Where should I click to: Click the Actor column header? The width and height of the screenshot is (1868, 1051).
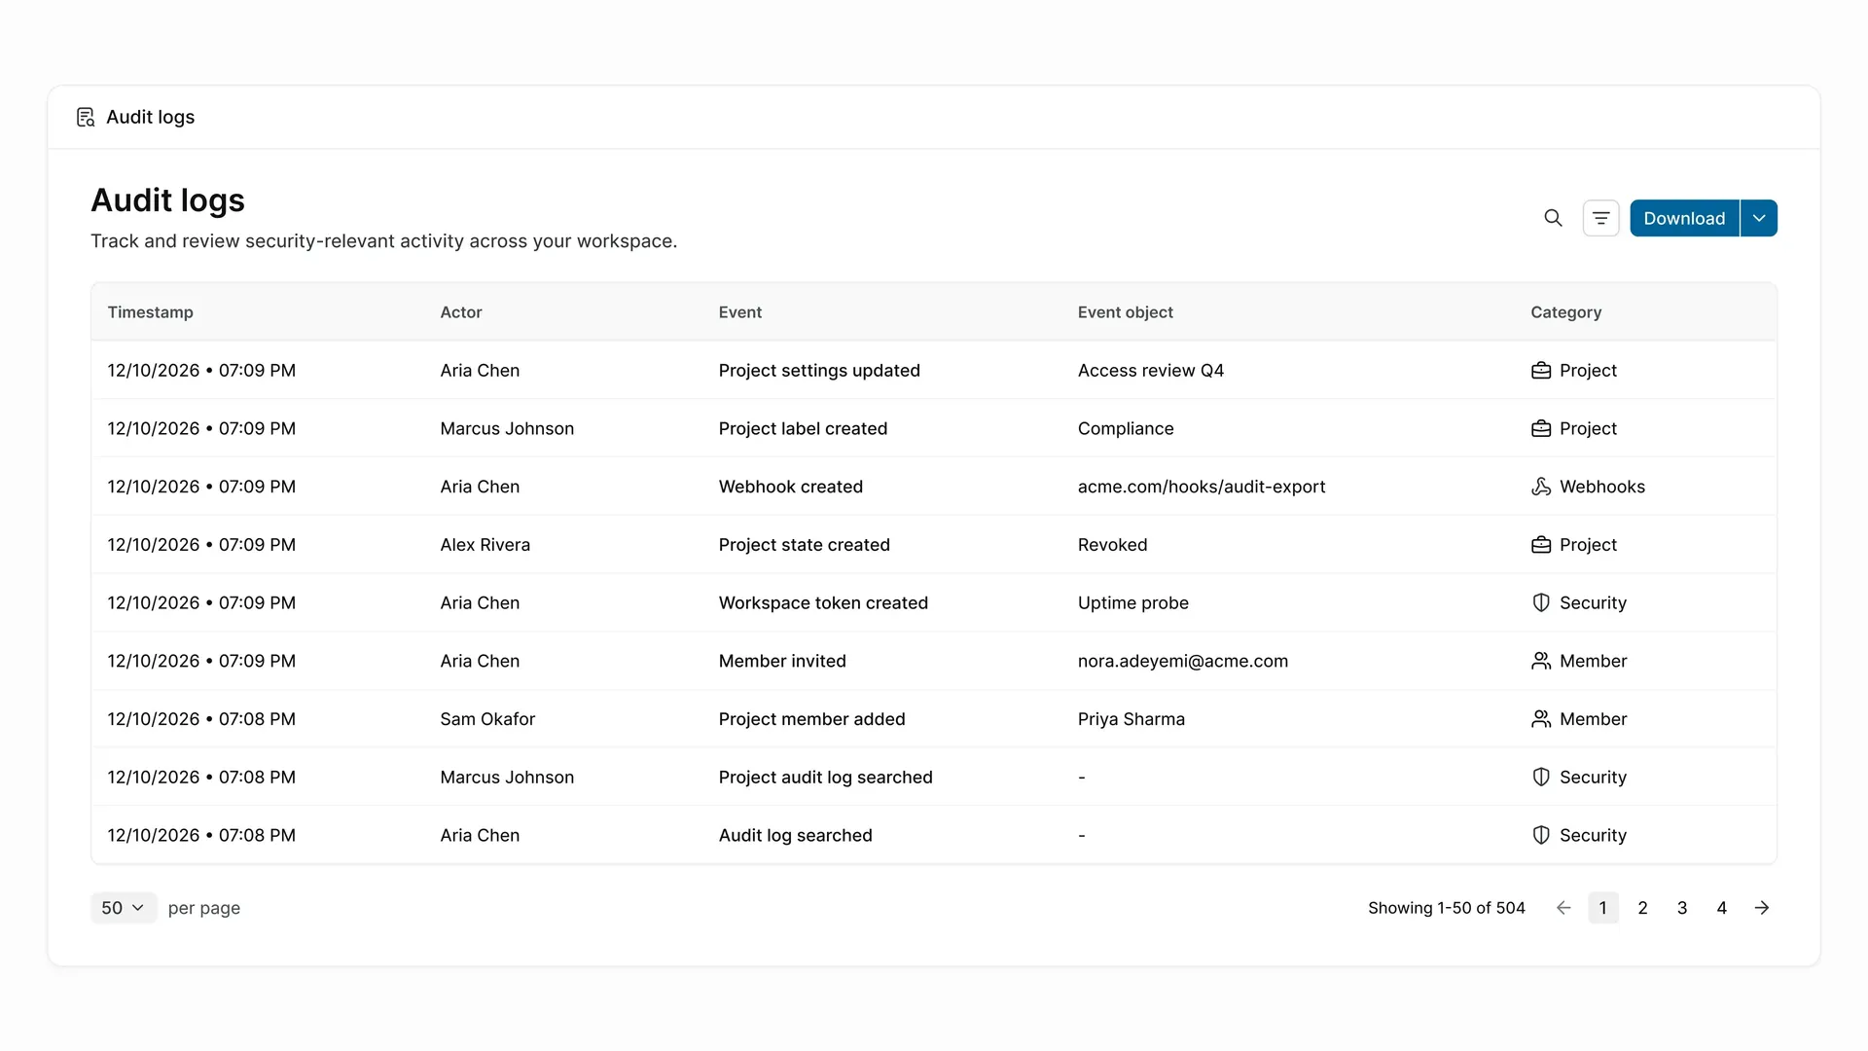[x=461, y=312]
